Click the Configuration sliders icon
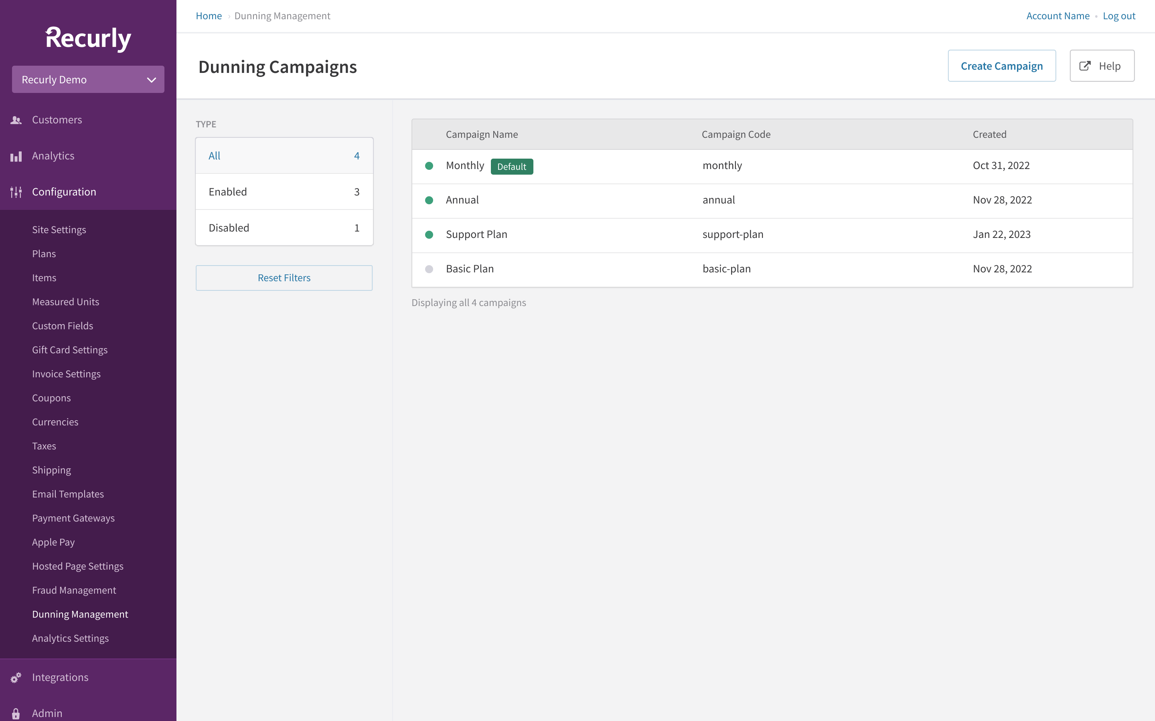 [x=16, y=192]
